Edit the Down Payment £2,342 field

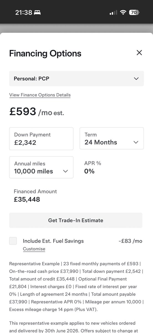(x=41, y=138)
